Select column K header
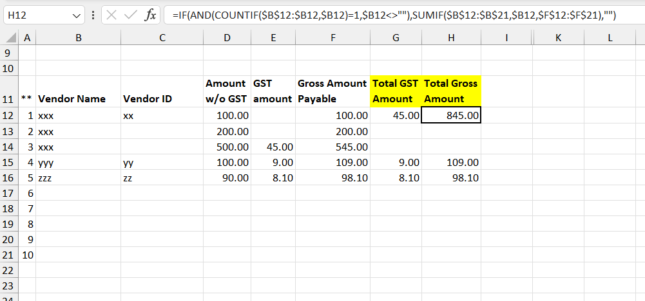 click(558, 38)
